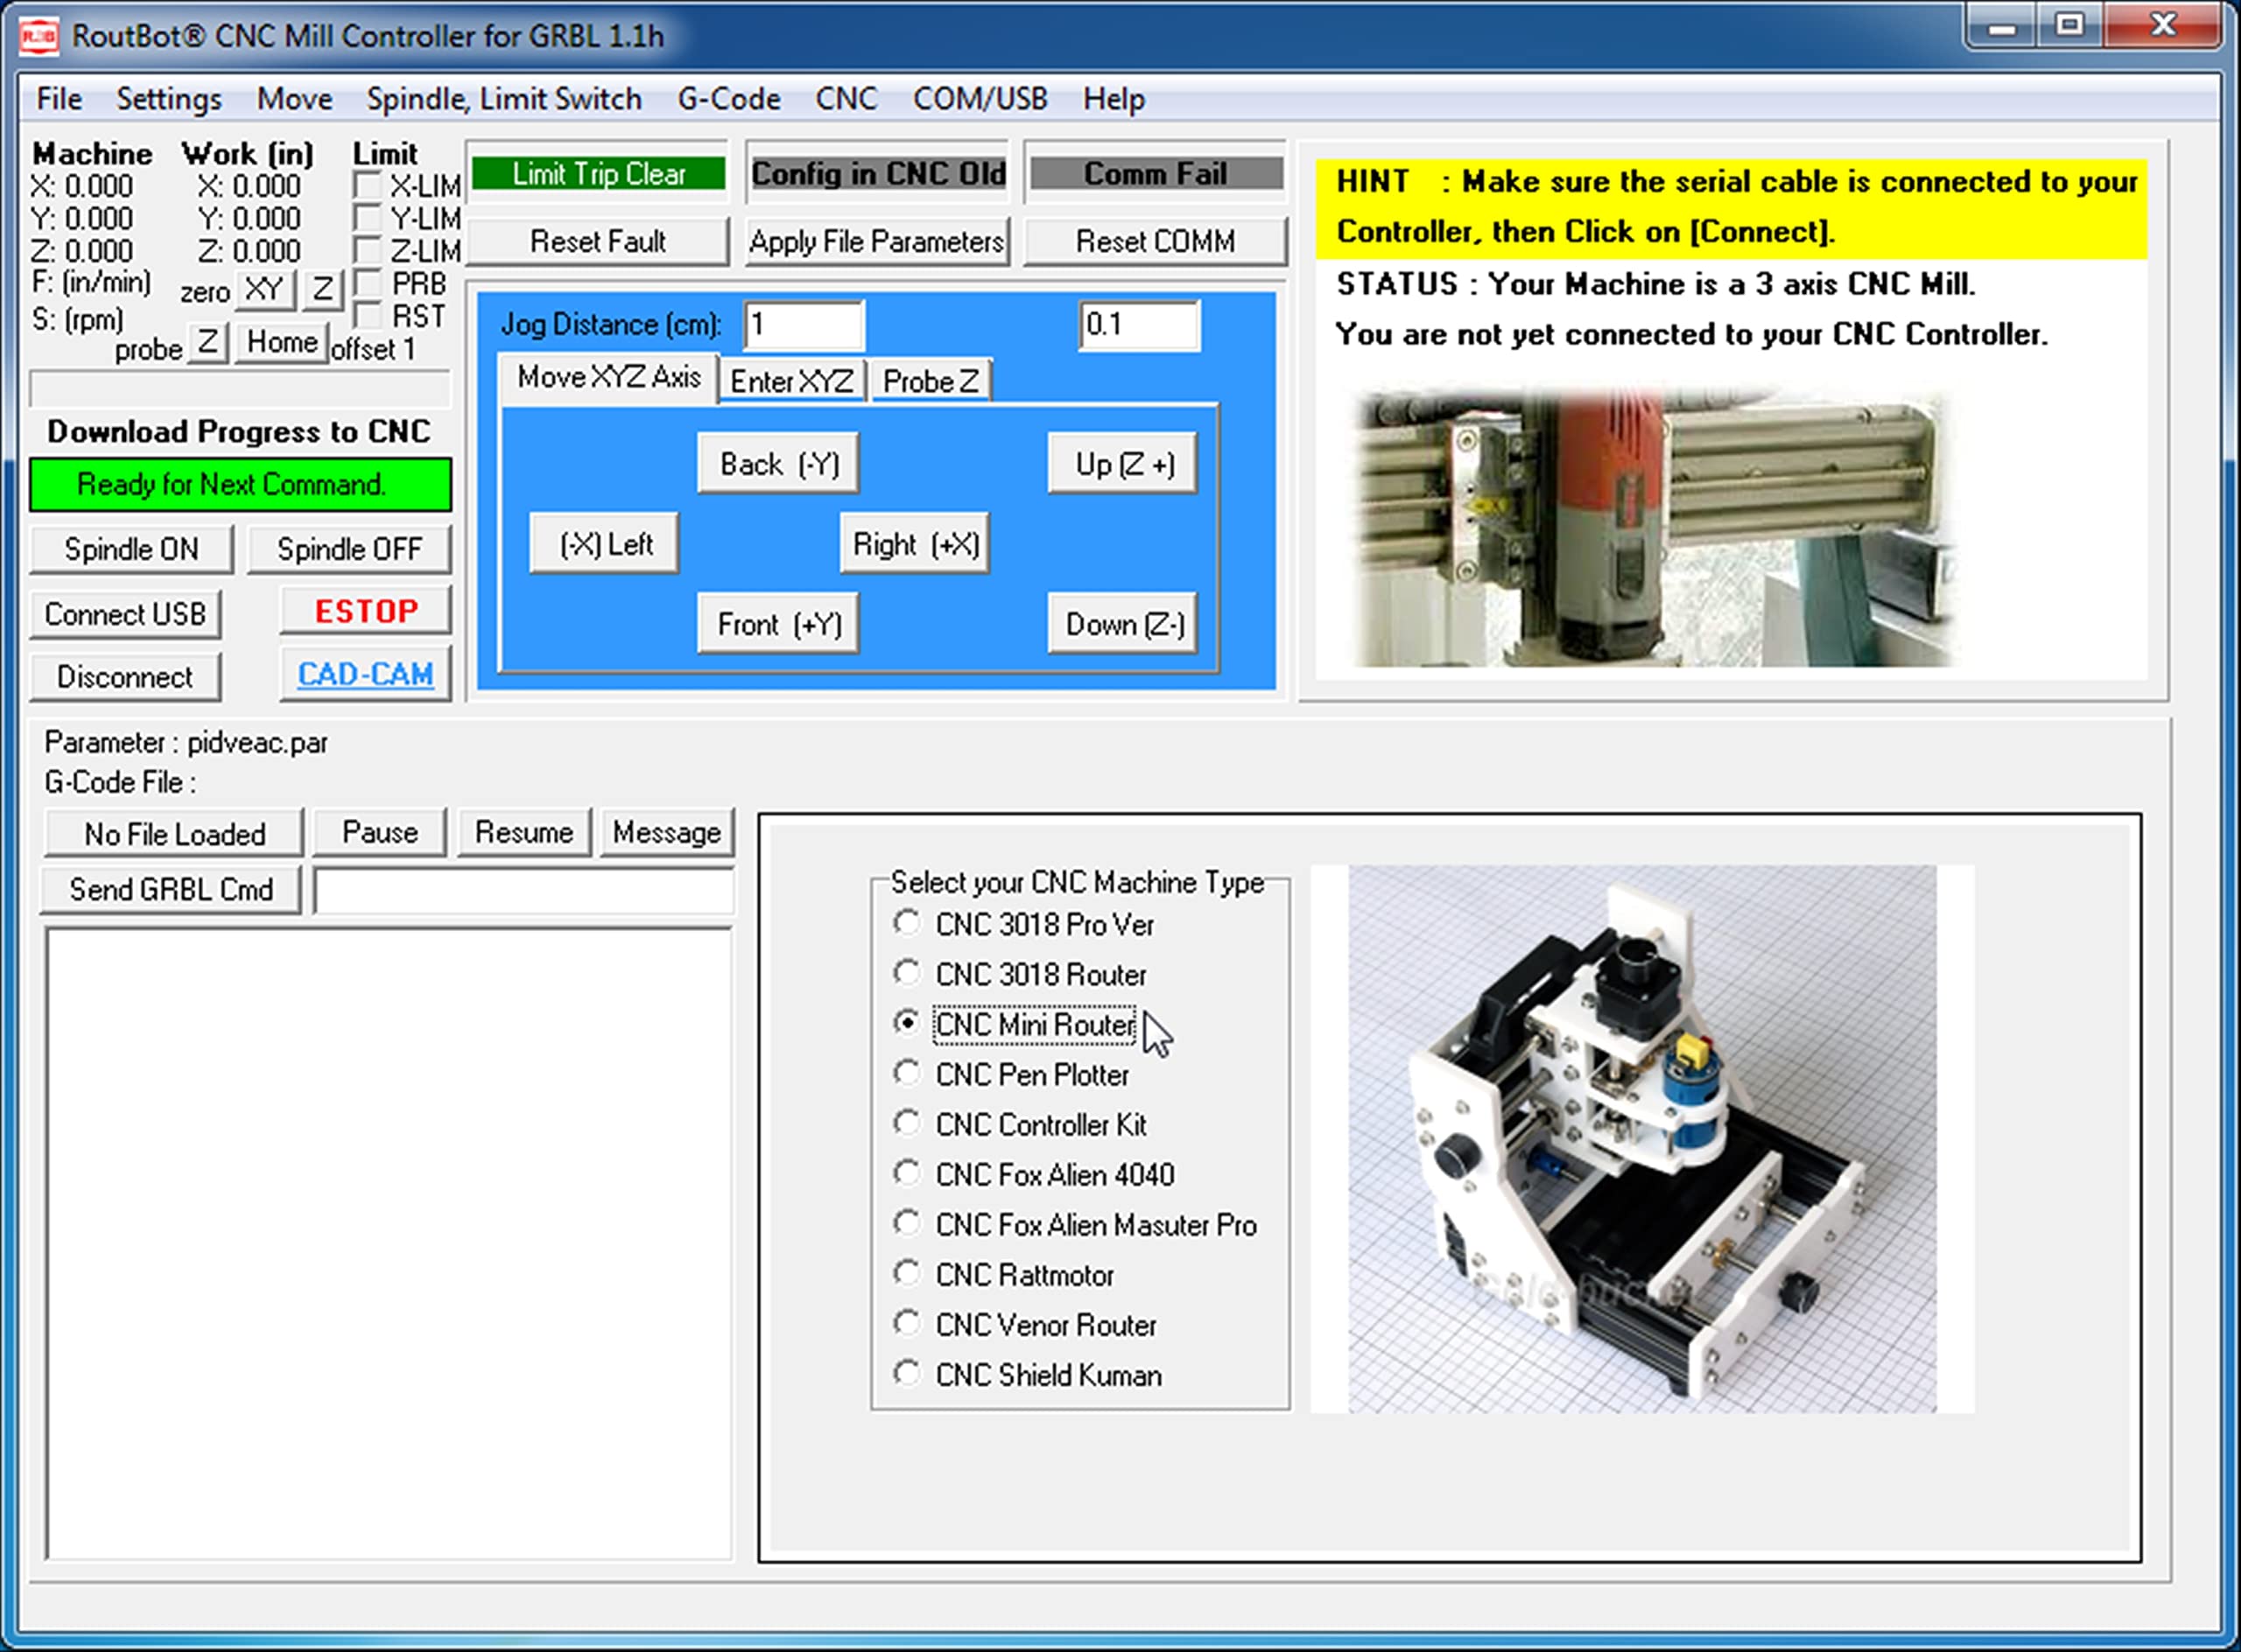The image size is (2241, 1652).
Task: Click the Message button
Action: coord(666,833)
